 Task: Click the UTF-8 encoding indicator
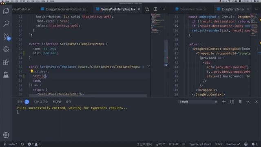(173, 144)
